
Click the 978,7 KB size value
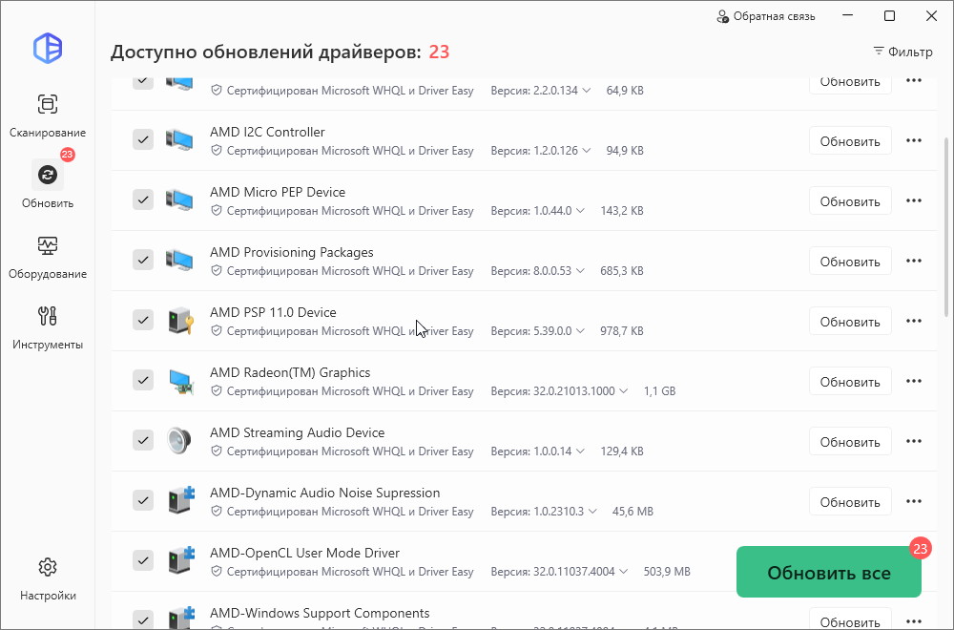click(622, 332)
